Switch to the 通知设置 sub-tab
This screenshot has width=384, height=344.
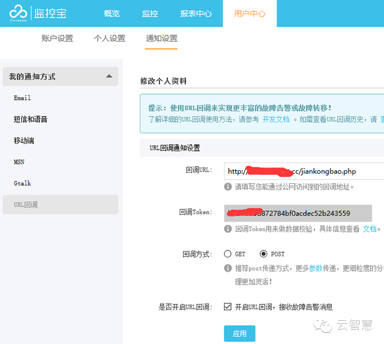pos(161,38)
